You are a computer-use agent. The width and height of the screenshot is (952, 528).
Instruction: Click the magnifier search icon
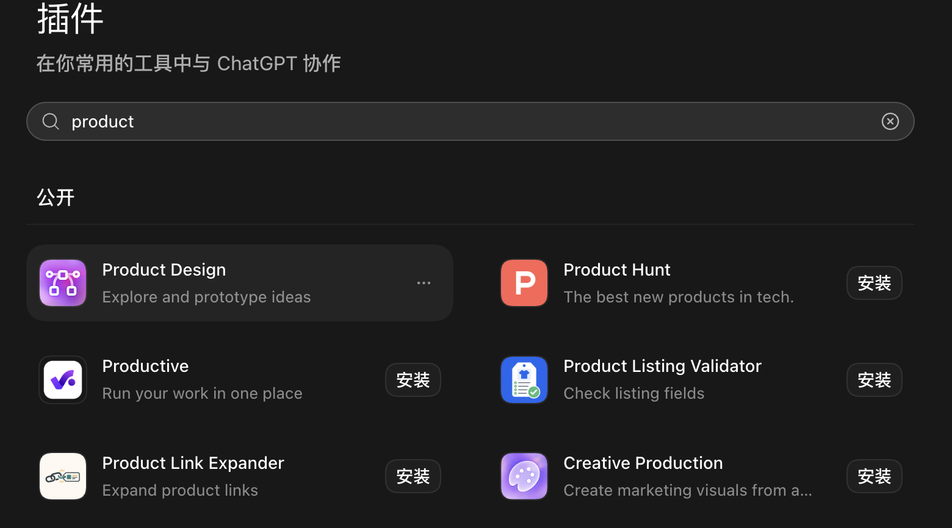51,121
